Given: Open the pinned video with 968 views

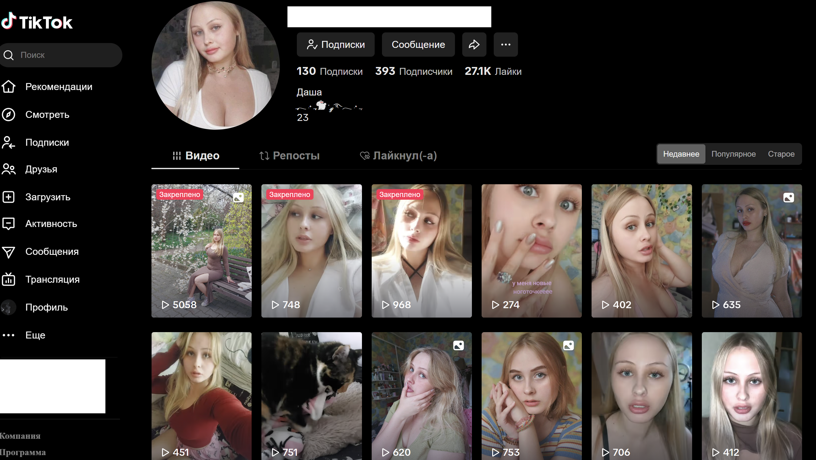Looking at the screenshot, I should point(422,251).
